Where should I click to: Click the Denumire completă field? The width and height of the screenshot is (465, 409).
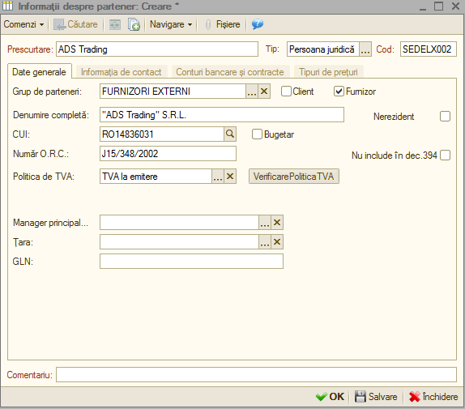222,115
